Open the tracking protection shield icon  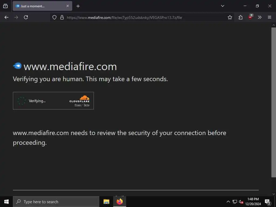tap(54, 17)
